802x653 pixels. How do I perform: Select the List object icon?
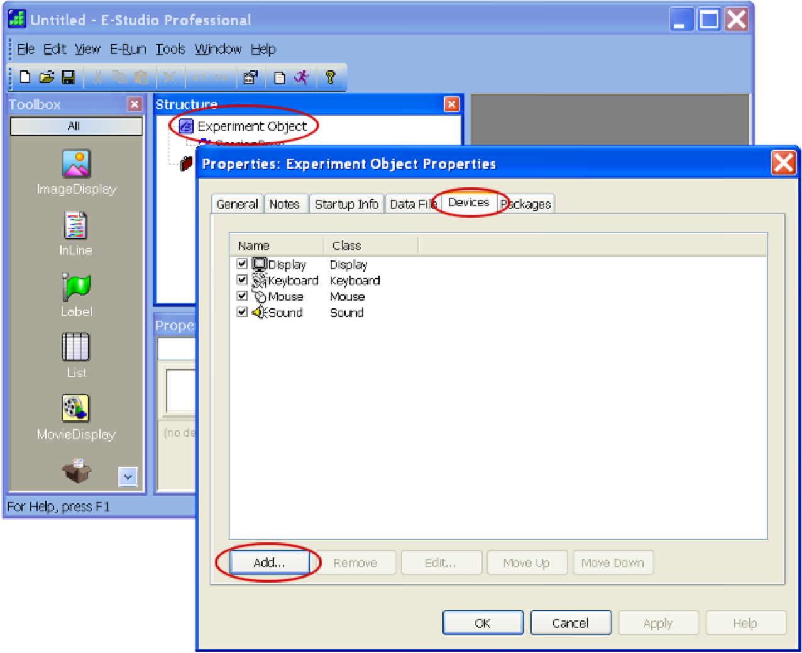(x=75, y=347)
